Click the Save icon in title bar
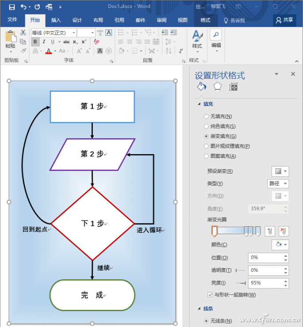The height and width of the screenshot is (327, 303). point(12,7)
